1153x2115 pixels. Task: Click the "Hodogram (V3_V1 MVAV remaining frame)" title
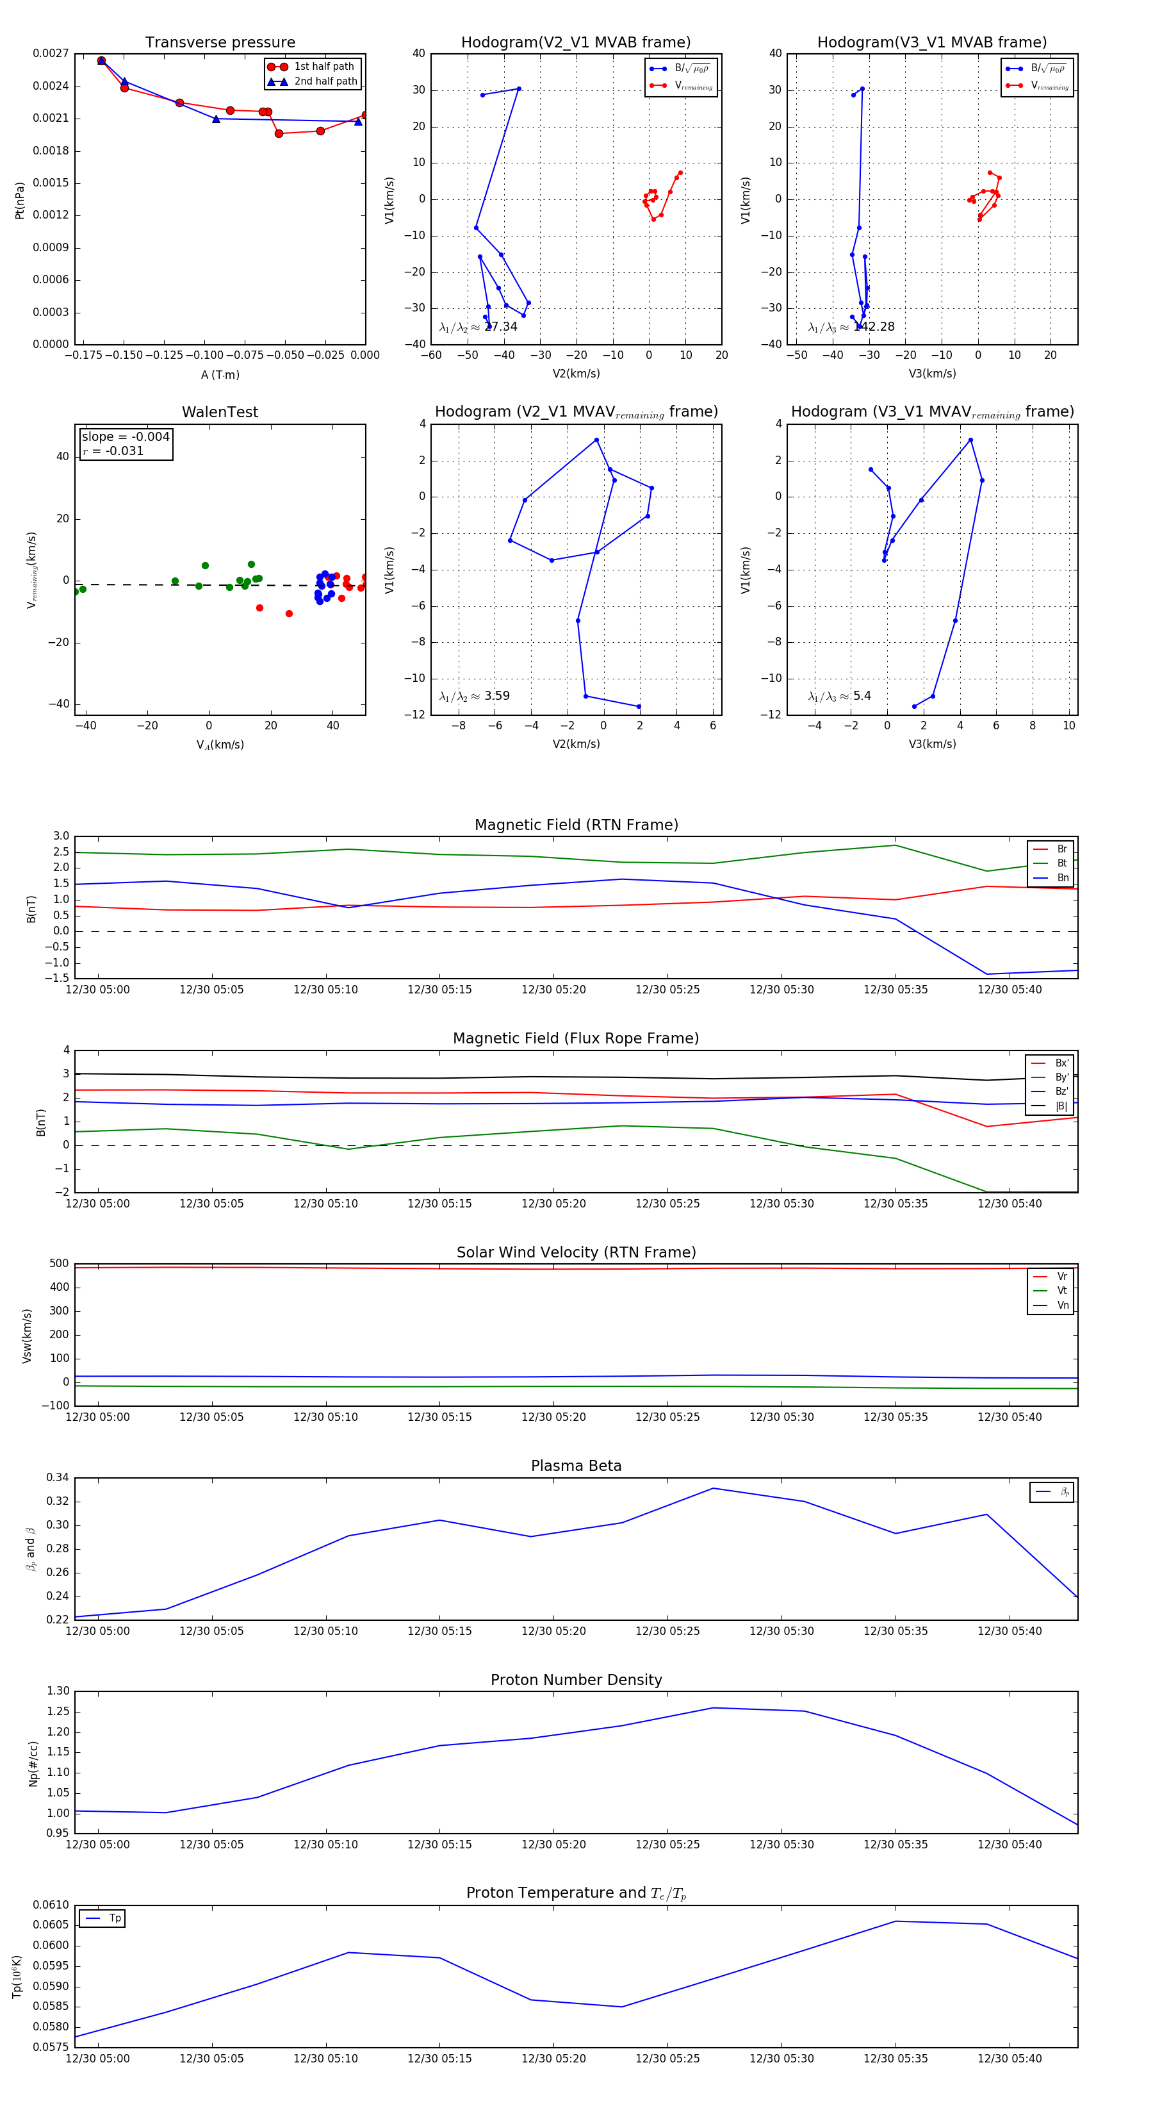click(x=932, y=412)
